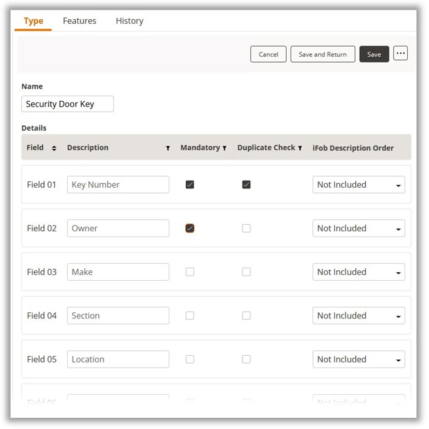Viewport: 429px width, 429px height.
Task: Enable Duplicate Check for Field 04 Section
Action: (246, 316)
